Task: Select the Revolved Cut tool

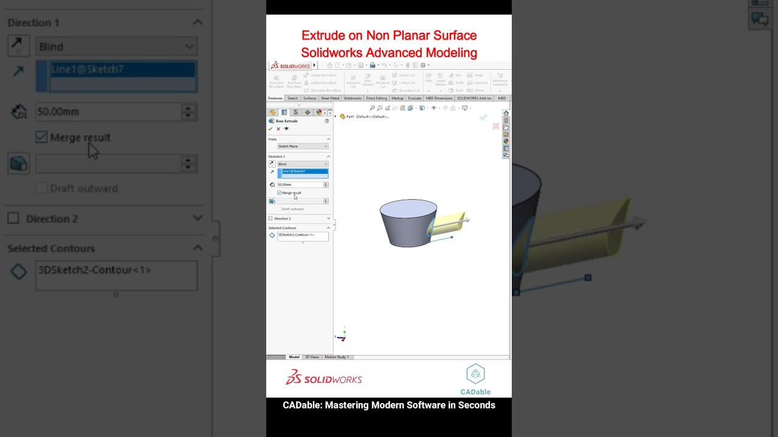Action: (383, 81)
